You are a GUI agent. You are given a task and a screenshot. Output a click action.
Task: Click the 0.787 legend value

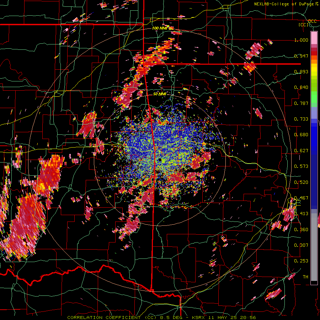pos(301,103)
